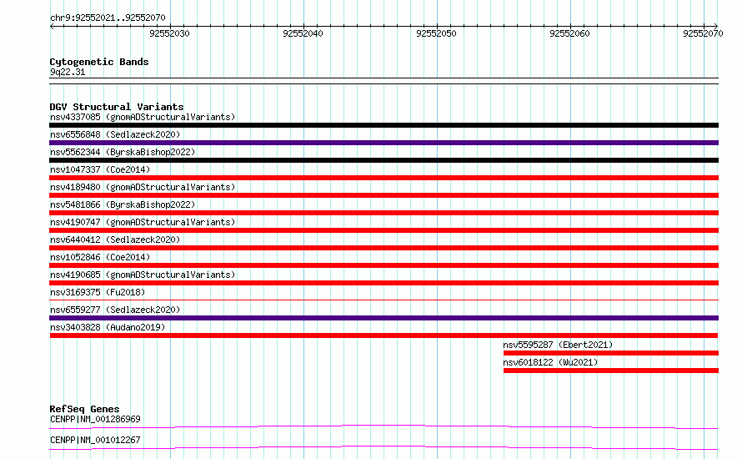Click the red bar of nsv6018122
Image resolution: width=742 pixels, height=459 pixels.
[x=611, y=371]
